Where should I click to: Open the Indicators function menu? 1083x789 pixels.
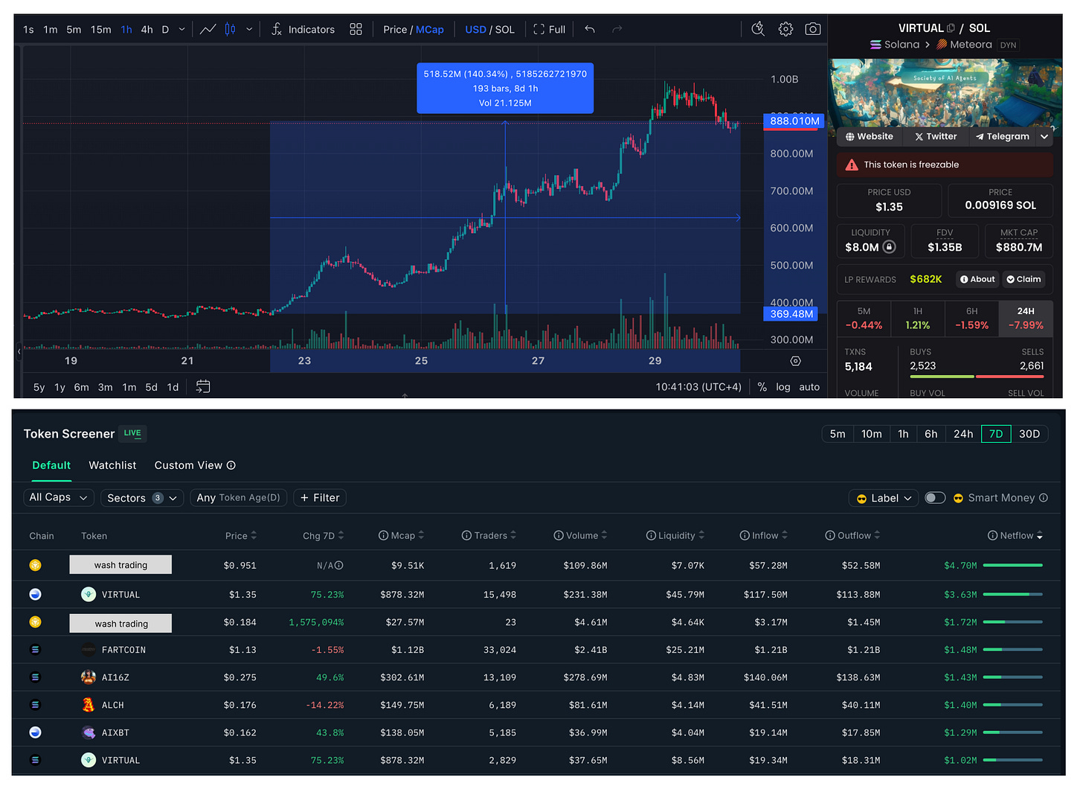[x=303, y=29]
